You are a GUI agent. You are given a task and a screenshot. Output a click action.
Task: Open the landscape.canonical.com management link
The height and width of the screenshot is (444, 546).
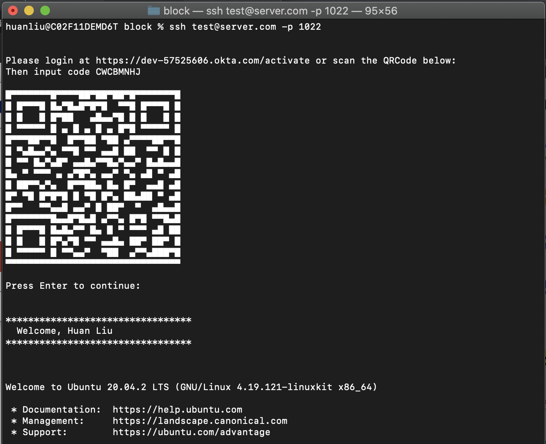200,421
